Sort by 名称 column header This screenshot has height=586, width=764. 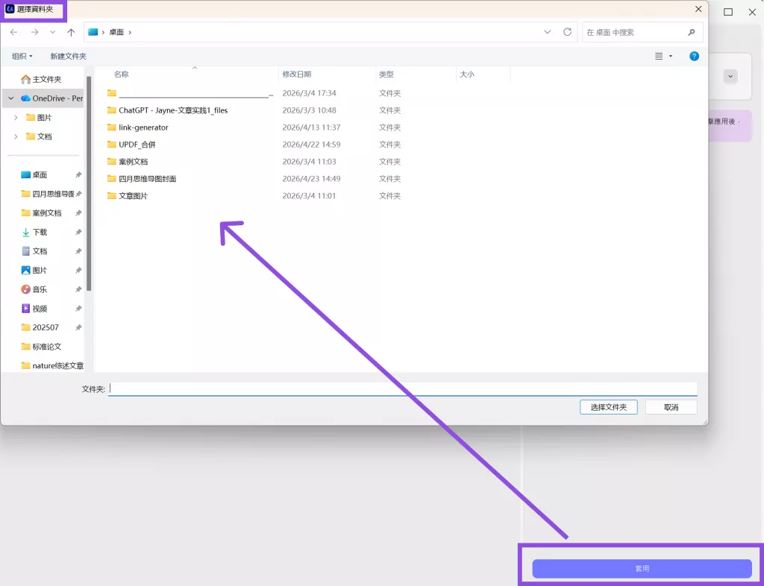[x=122, y=74]
